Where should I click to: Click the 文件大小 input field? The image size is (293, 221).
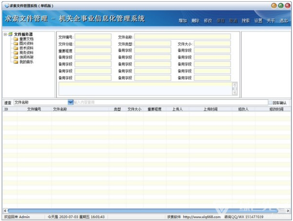click(212, 43)
